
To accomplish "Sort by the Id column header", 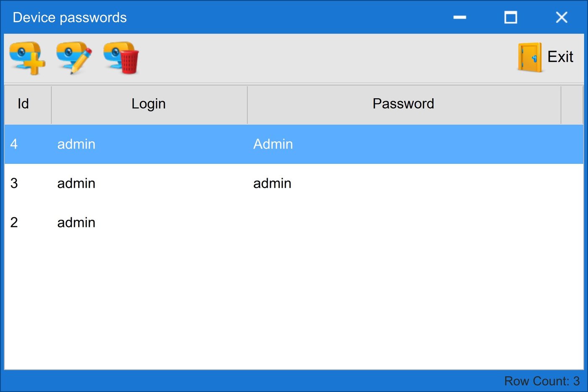I will click(23, 104).
